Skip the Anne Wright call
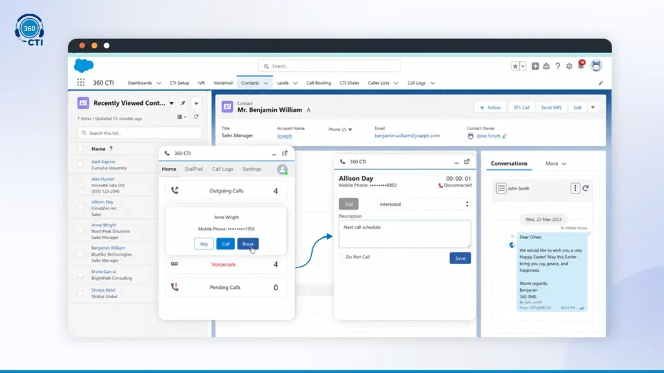Screen dimensions: 664x373 coord(204,243)
